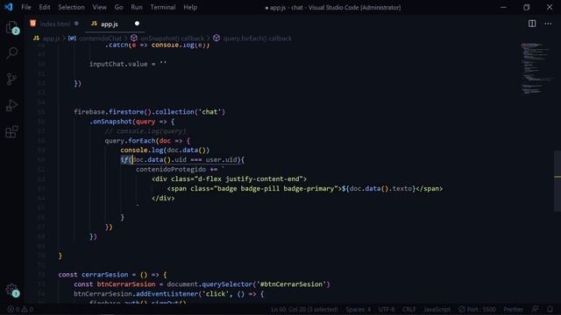Screen dimensions: 561x315
Task: Click the notifications bell in status bar
Action: [x=550, y=309]
